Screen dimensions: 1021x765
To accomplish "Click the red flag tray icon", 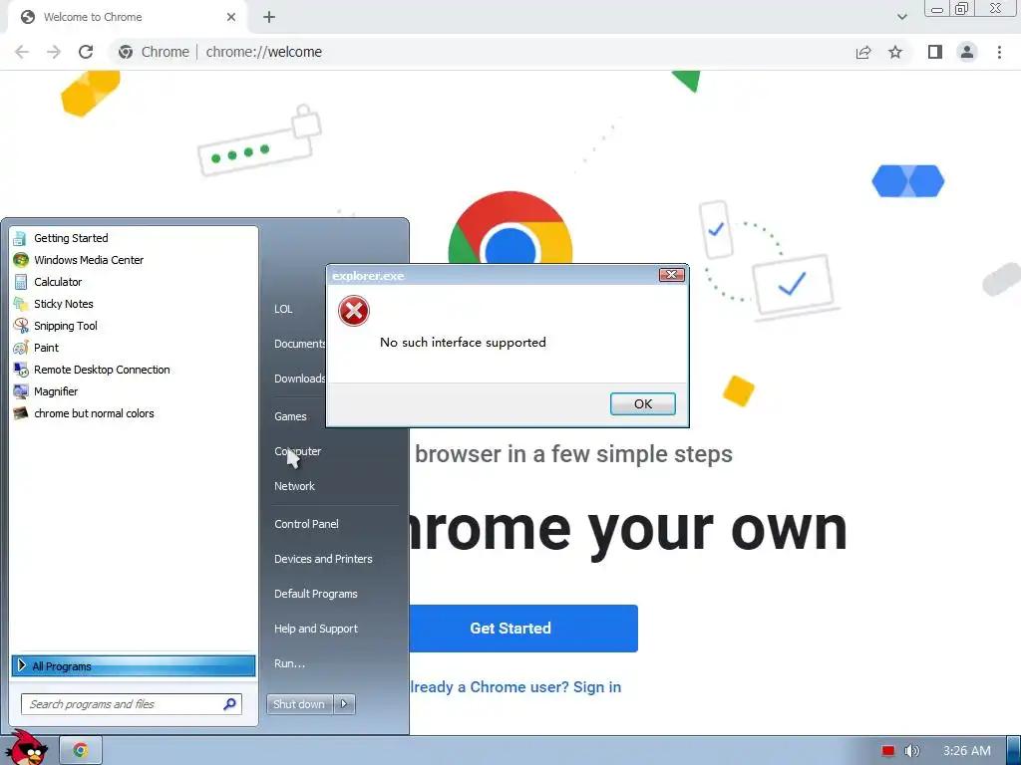I will click(x=888, y=751).
